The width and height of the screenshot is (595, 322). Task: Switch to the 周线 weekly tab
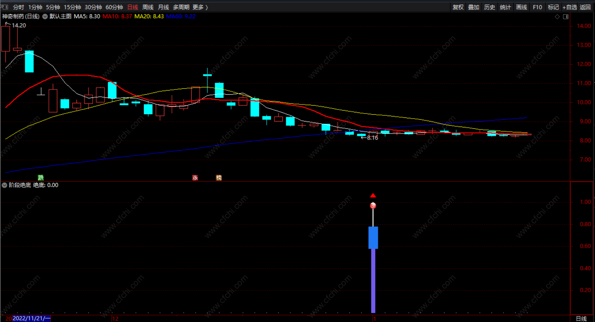coord(148,7)
